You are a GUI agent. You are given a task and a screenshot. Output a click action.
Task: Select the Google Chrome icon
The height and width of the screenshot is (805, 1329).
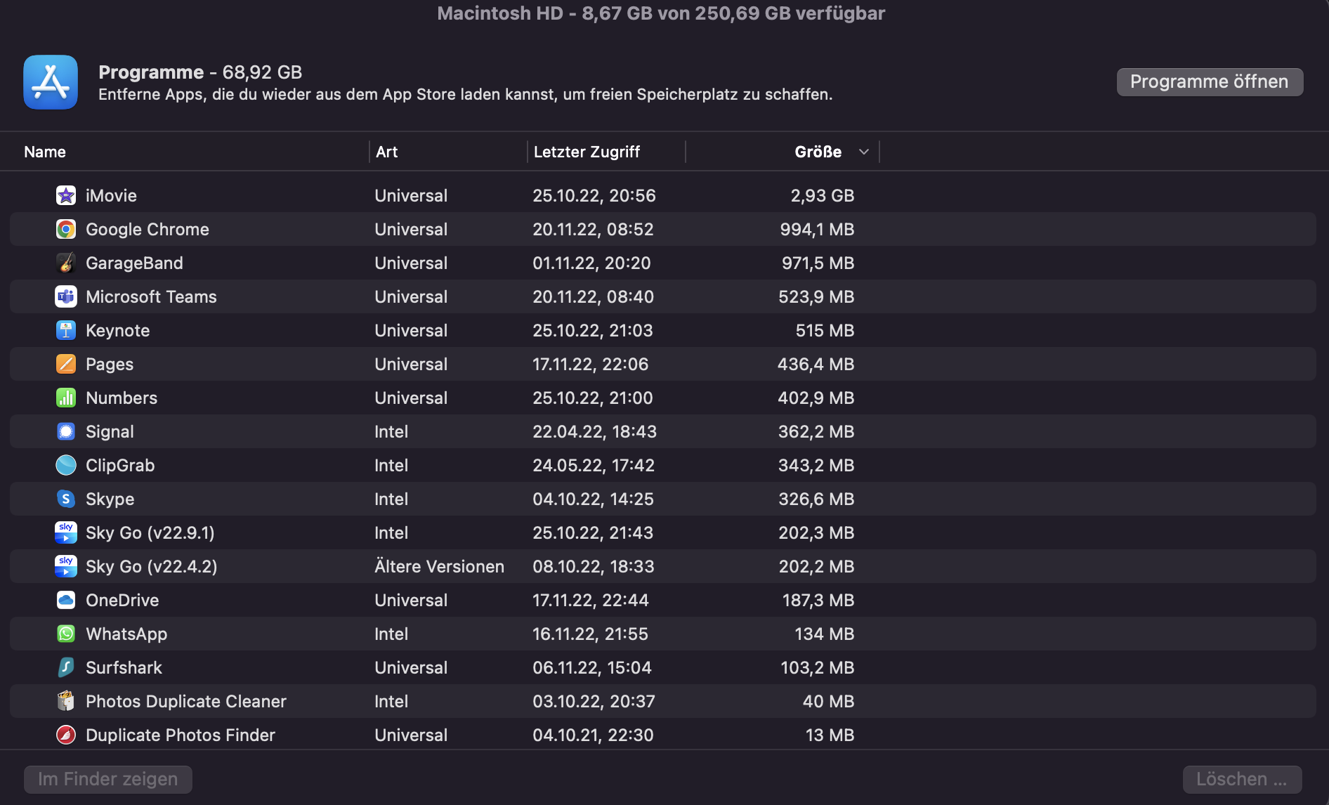66,229
